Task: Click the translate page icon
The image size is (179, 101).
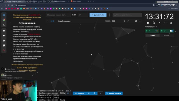Action: coord(154,5)
